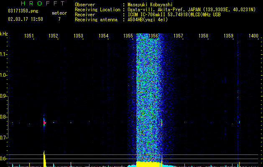Click time marker 1359
Viewport: 263px width, 167px height.
(228, 36)
